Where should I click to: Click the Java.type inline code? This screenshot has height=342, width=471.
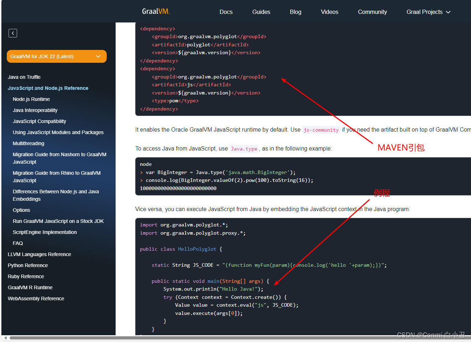pyautogui.click(x=244, y=149)
